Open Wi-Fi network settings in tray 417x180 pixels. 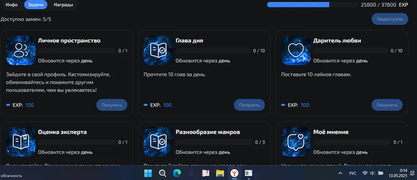[365, 173]
